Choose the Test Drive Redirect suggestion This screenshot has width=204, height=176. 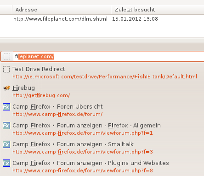coord(102,73)
